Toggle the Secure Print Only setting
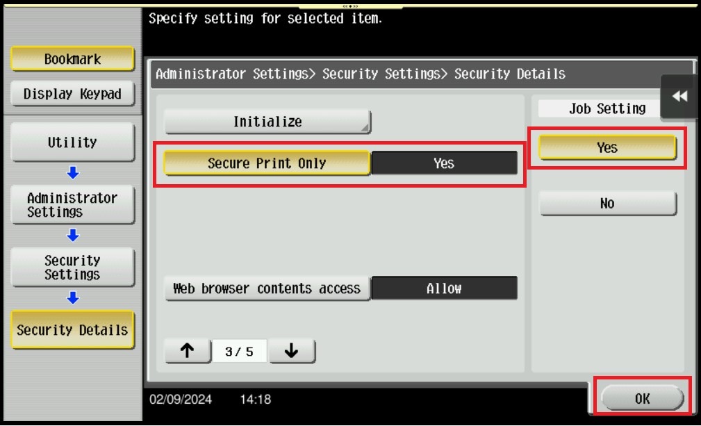The image size is (701, 426). [267, 163]
